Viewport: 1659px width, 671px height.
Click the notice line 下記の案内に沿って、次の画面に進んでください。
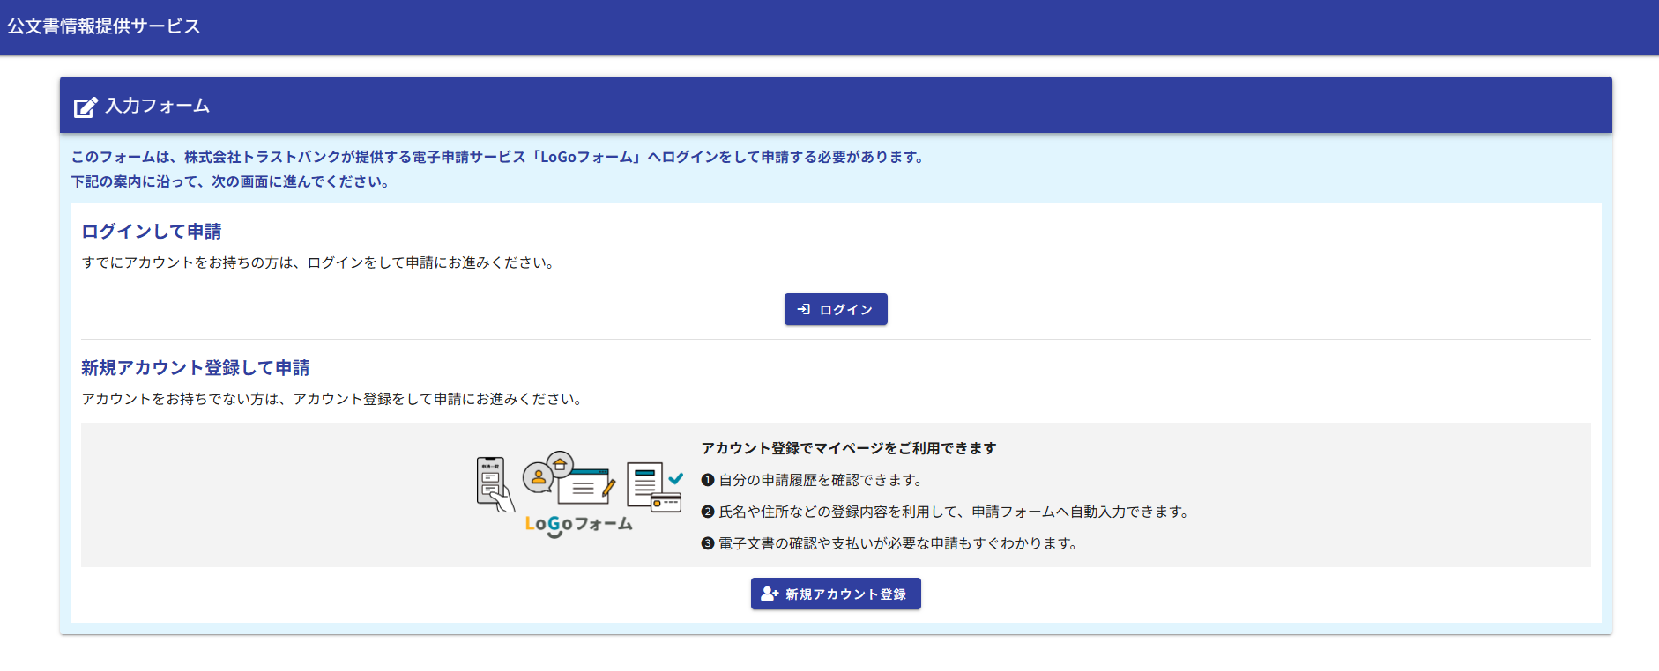point(232,181)
